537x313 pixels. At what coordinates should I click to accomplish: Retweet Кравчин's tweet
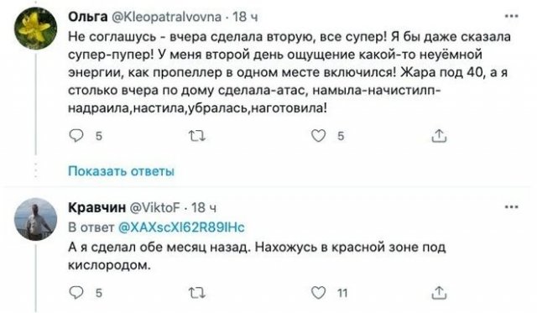197,293
